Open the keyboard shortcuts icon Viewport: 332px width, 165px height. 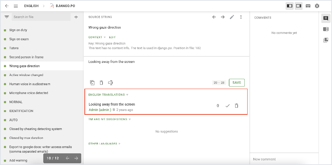point(308,6)
